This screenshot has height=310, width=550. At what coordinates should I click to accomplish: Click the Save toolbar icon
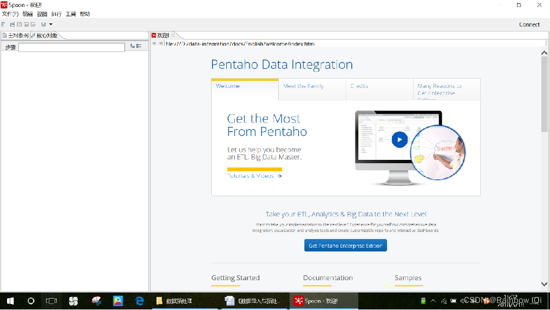click(x=27, y=24)
